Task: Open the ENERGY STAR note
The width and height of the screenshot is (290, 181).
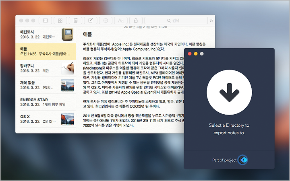Action: coord(46,102)
